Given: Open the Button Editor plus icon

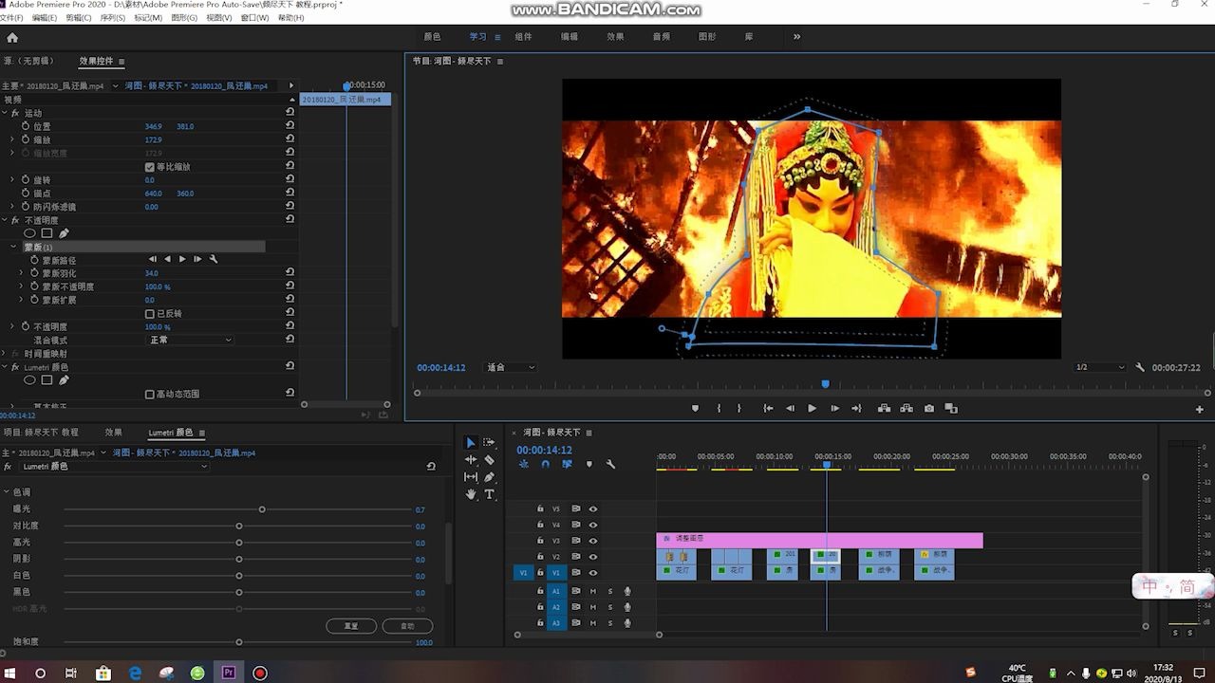Looking at the screenshot, I should point(1200,409).
